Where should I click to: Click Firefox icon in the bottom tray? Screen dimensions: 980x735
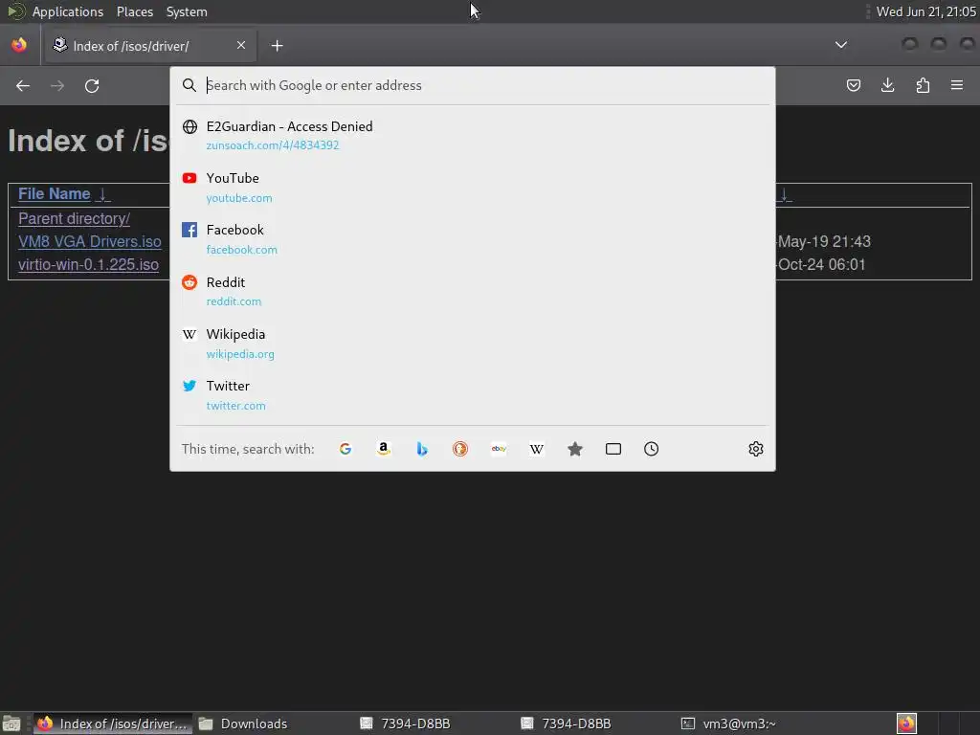pos(906,724)
